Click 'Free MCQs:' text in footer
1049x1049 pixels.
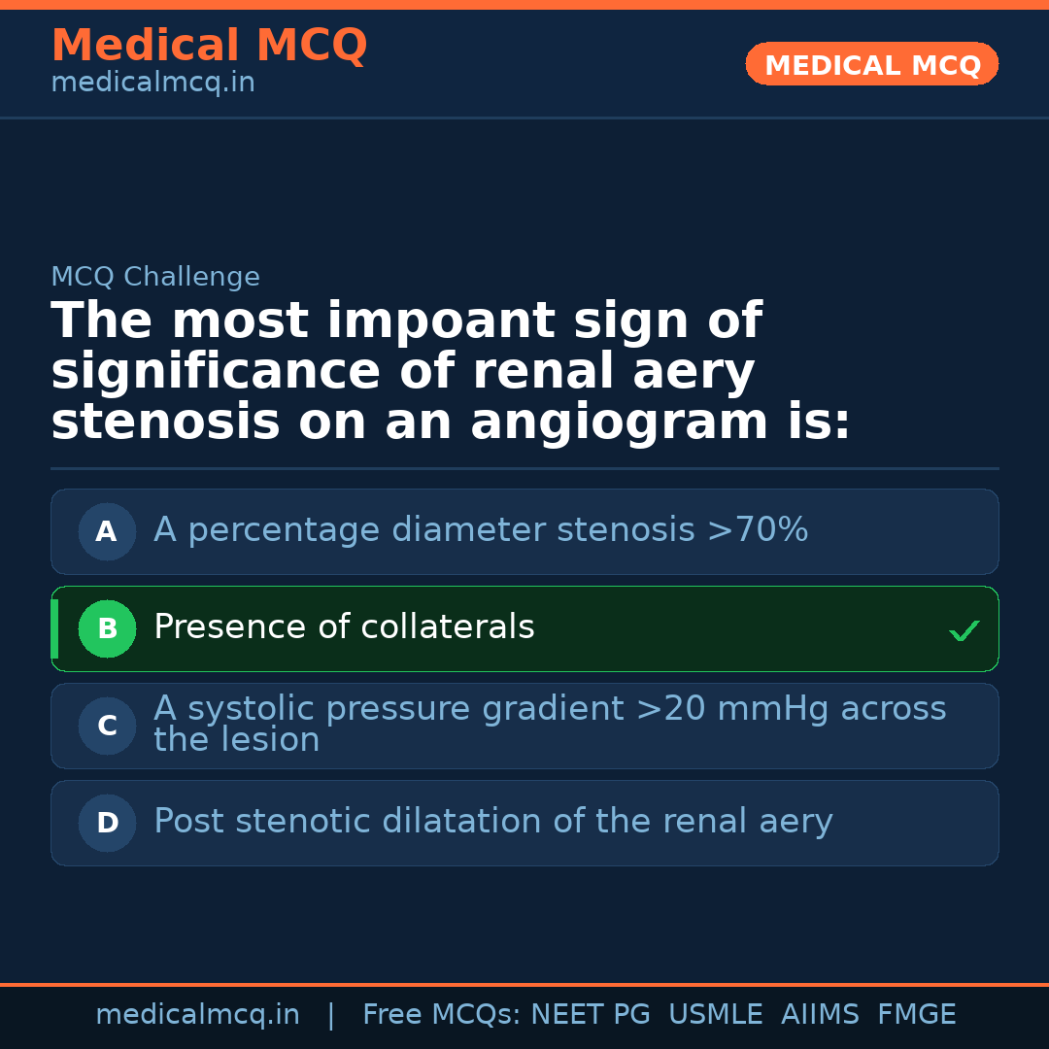441,1015
